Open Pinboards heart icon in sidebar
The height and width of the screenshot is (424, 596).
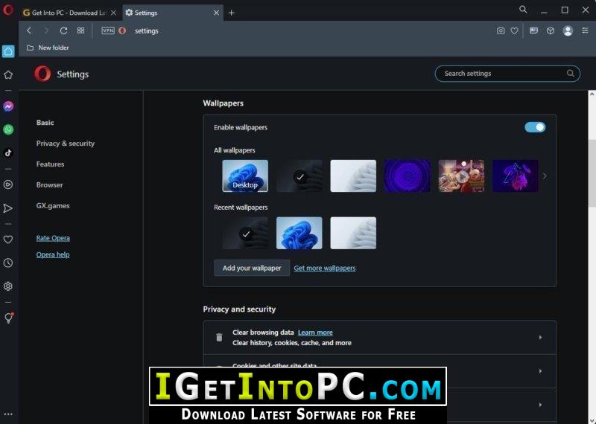click(8, 240)
